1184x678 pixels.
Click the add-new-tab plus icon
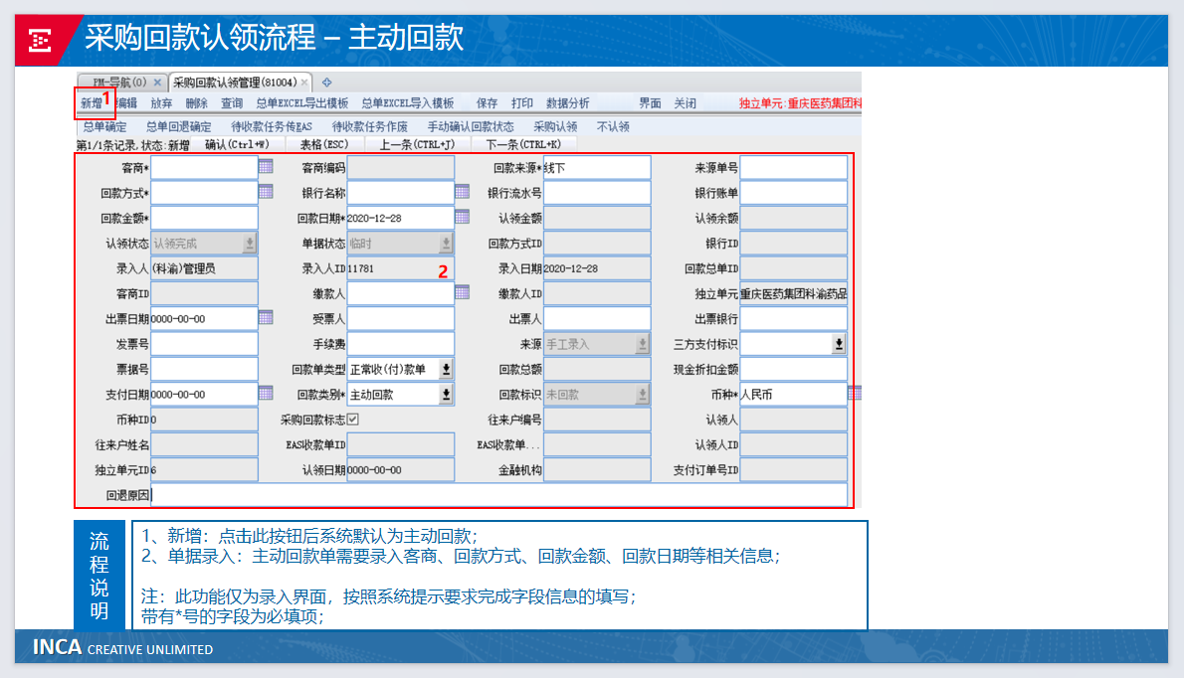[x=327, y=83]
